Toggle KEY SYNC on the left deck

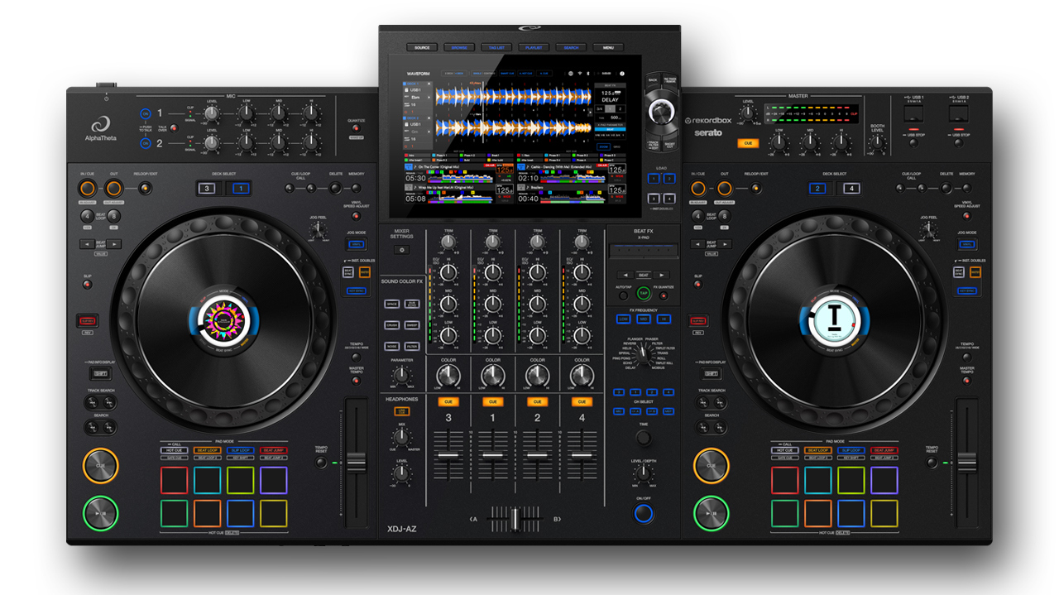357,291
